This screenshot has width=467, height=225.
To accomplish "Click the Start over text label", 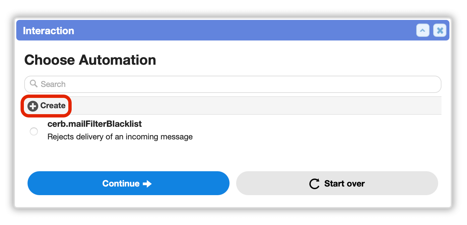I will coord(344,184).
